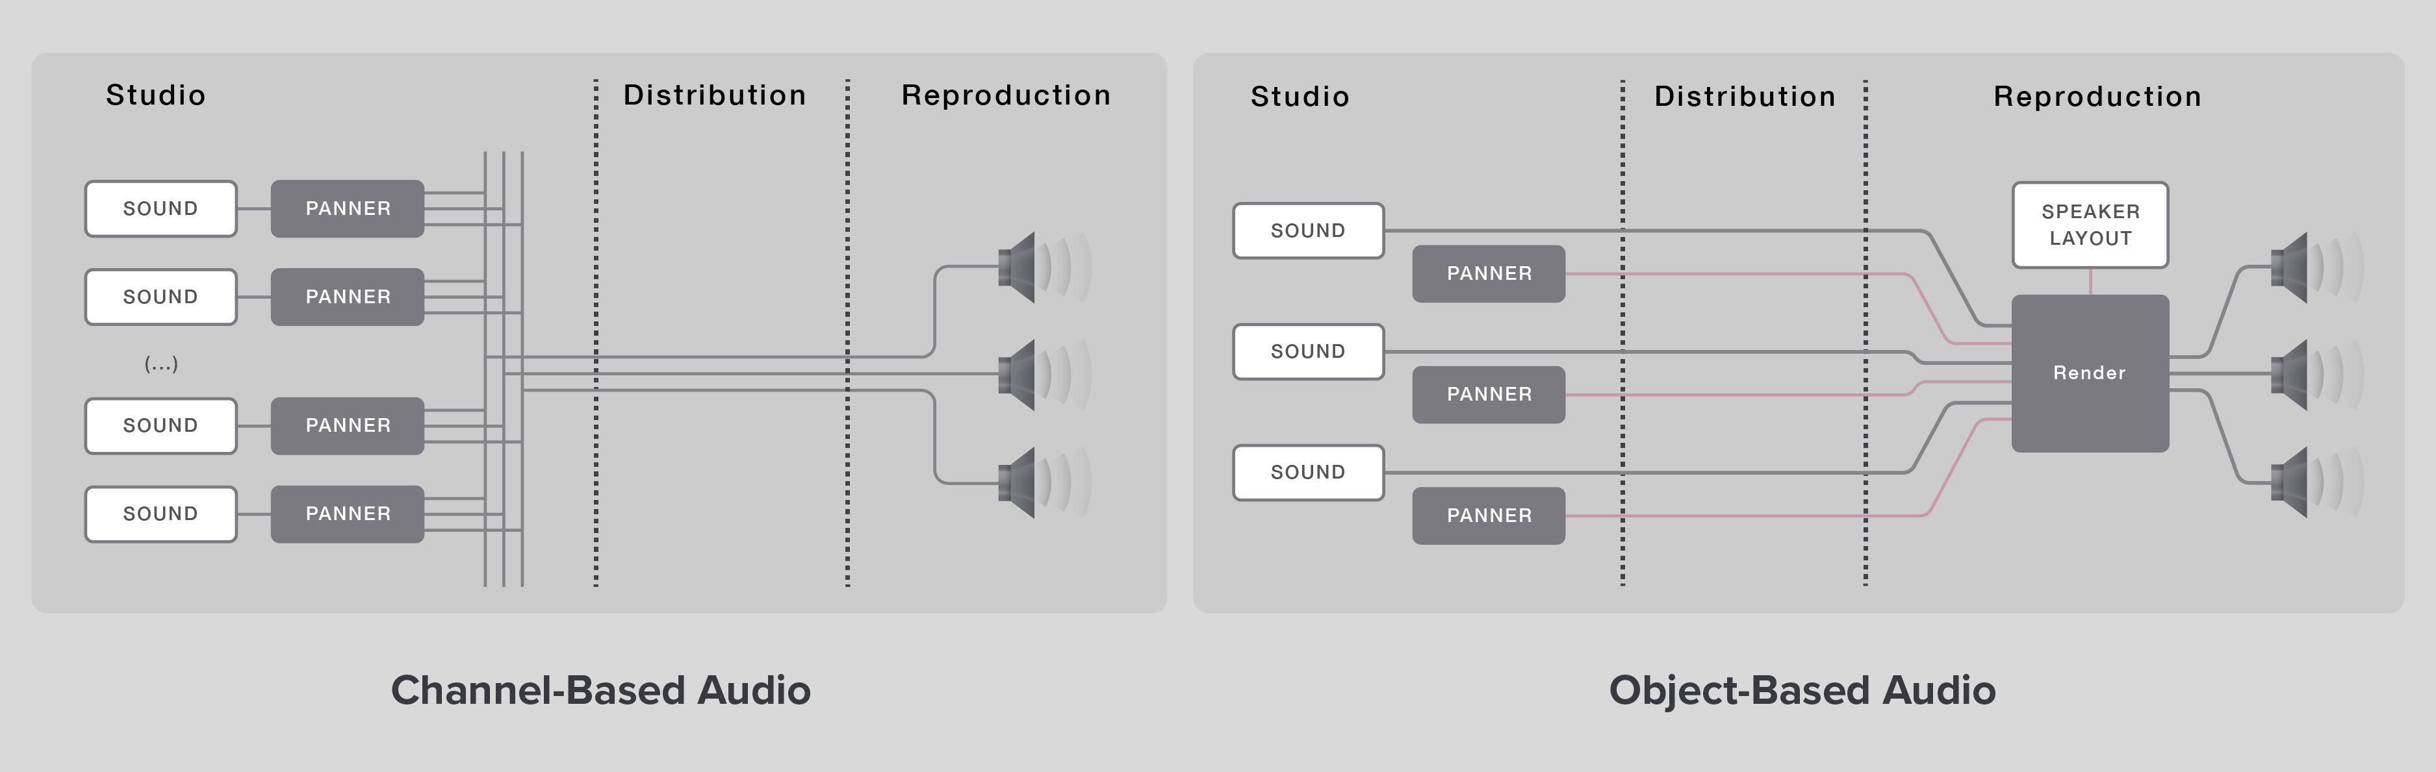2436x772 pixels.
Task: Select the bottom speaker icon in Object-Based diagram
Action: pos(2291,482)
